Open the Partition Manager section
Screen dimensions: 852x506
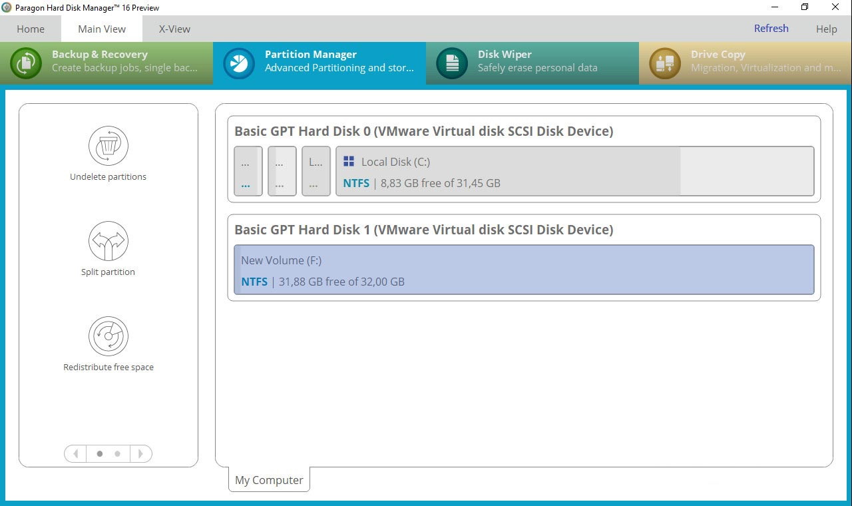click(319, 63)
